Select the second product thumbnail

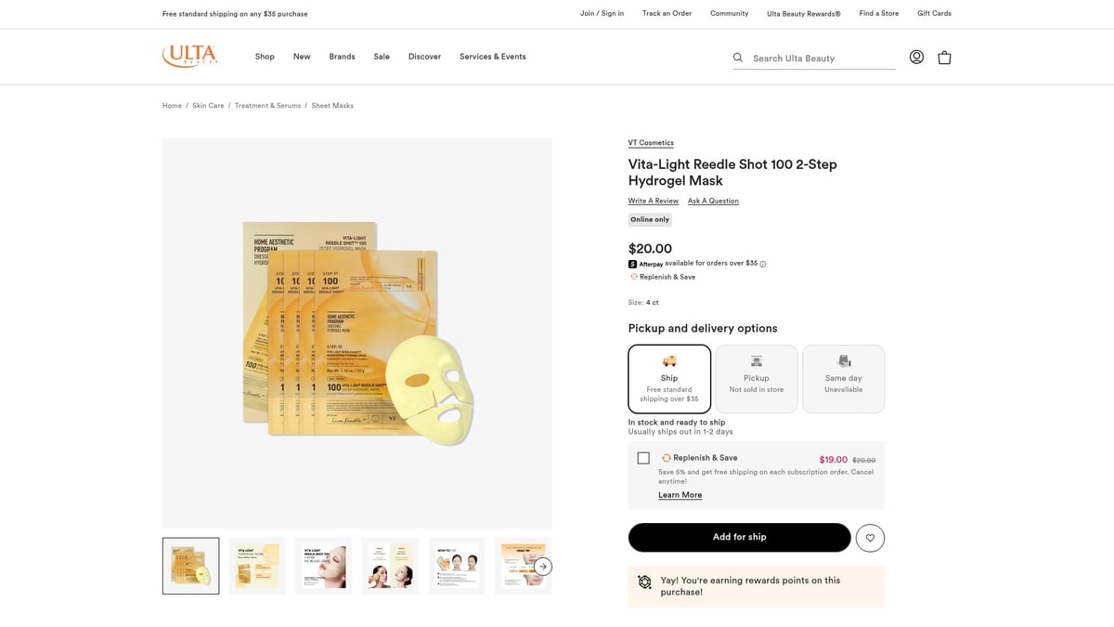click(256, 566)
